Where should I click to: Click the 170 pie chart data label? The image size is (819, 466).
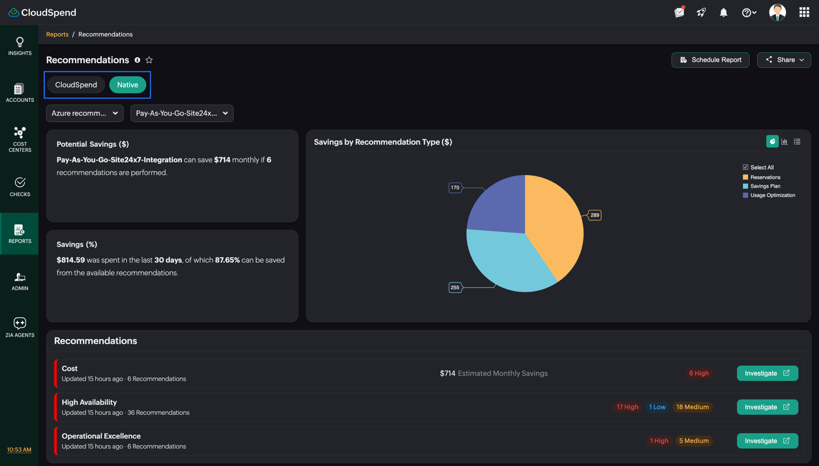pyautogui.click(x=455, y=188)
